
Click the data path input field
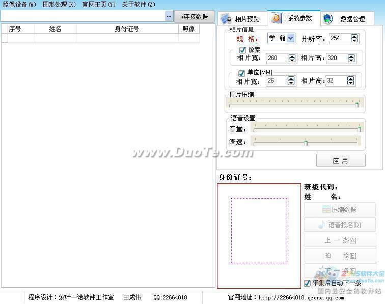82,16
